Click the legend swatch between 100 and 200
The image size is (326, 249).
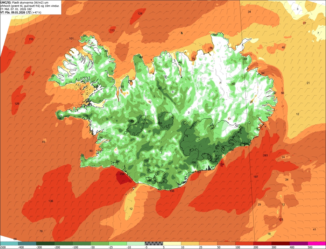coord(244,243)
